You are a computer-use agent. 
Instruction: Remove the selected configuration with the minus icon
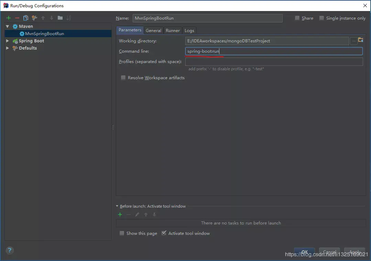[x=17, y=18]
